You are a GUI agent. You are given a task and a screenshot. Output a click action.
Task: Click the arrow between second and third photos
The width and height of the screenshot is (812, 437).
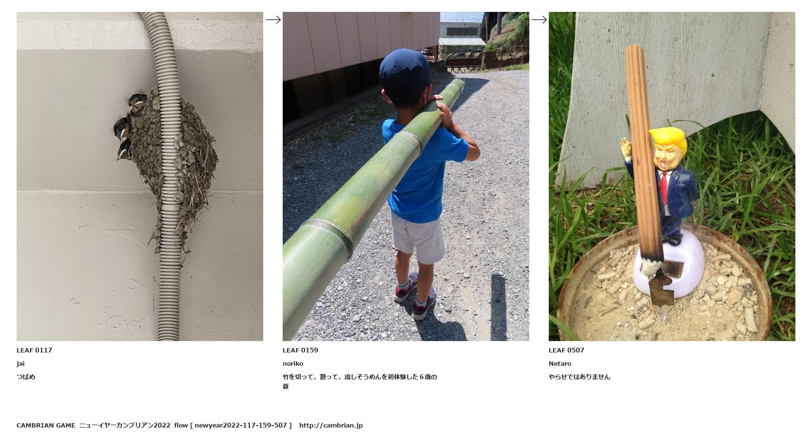coord(539,19)
